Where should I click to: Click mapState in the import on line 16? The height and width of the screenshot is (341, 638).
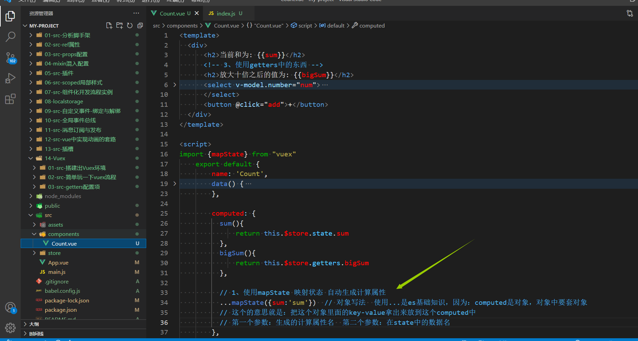[228, 154]
